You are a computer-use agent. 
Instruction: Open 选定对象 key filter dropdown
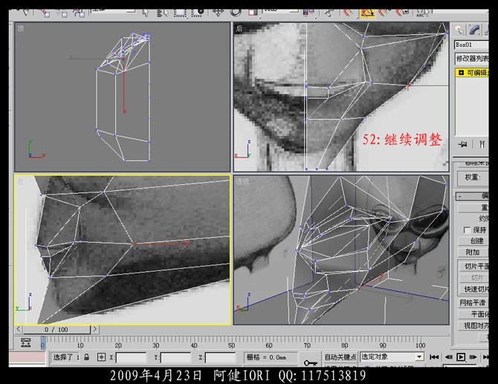pyautogui.click(x=392, y=357)
